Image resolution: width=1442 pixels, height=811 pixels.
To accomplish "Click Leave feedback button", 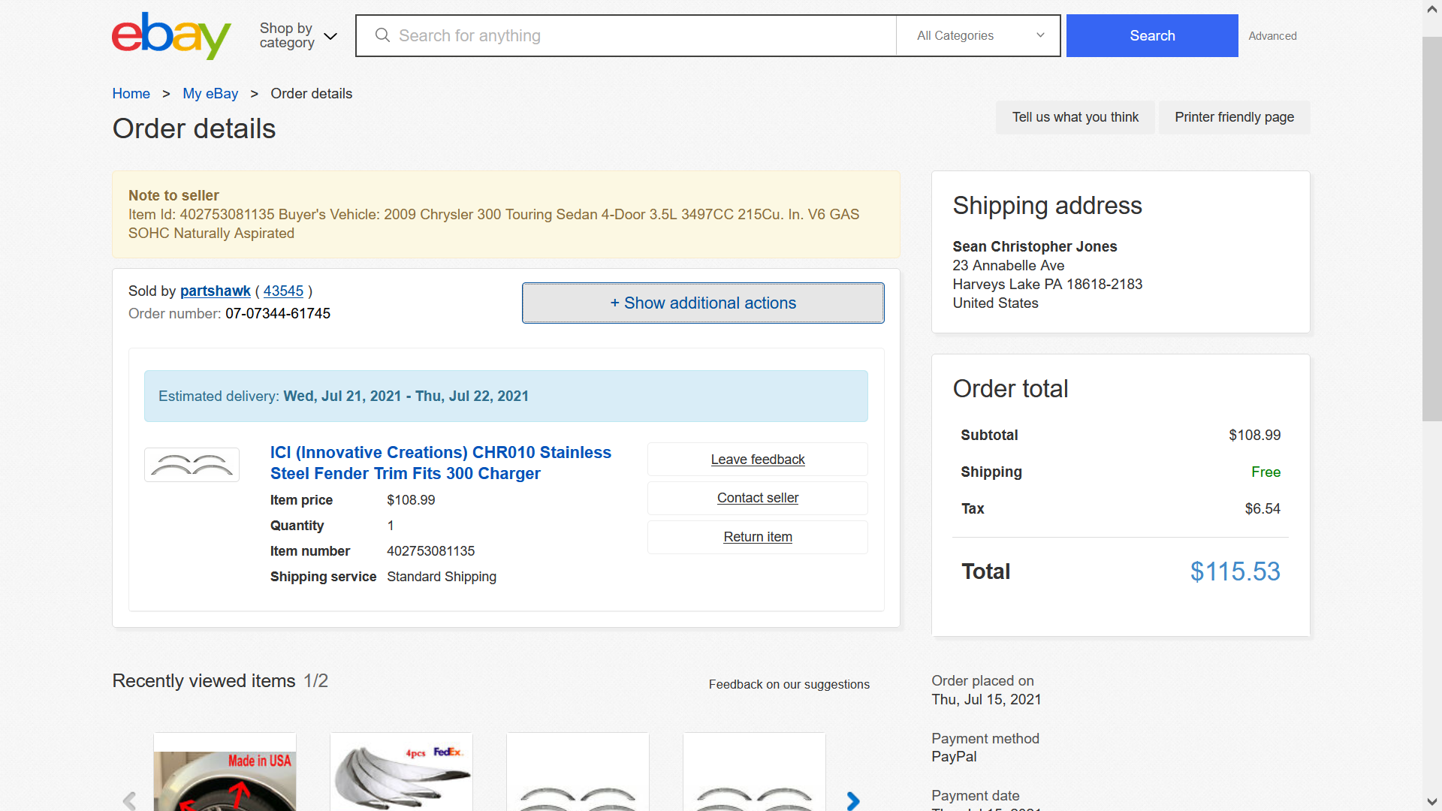I will click(758, 460).
